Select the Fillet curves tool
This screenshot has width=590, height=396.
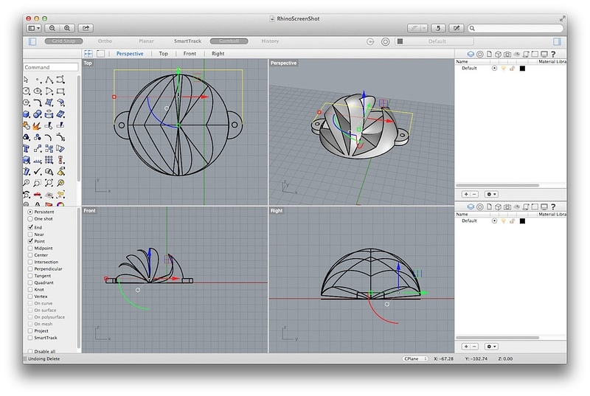(38, 103)
